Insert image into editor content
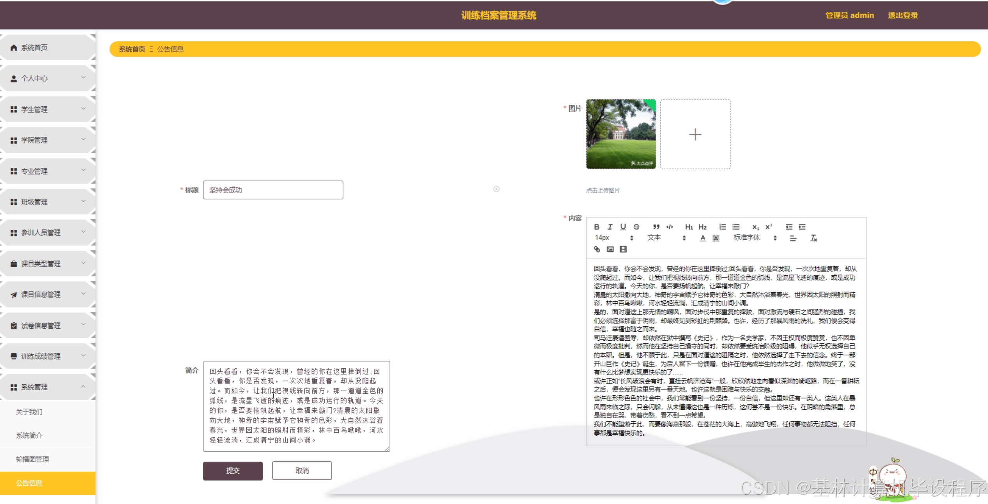Screen dimensions: 988x504 [x=610, y=249]
